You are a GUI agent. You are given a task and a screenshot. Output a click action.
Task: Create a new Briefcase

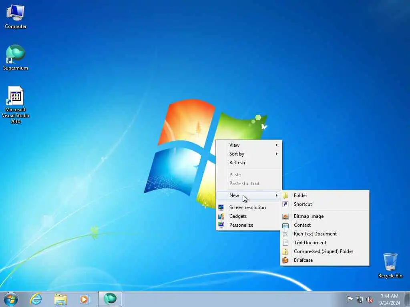click(325, 260)
